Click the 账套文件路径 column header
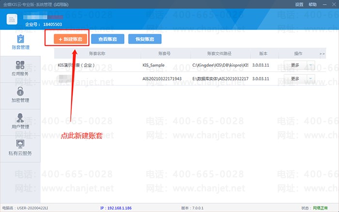The image size is (339, 212). 219,54
